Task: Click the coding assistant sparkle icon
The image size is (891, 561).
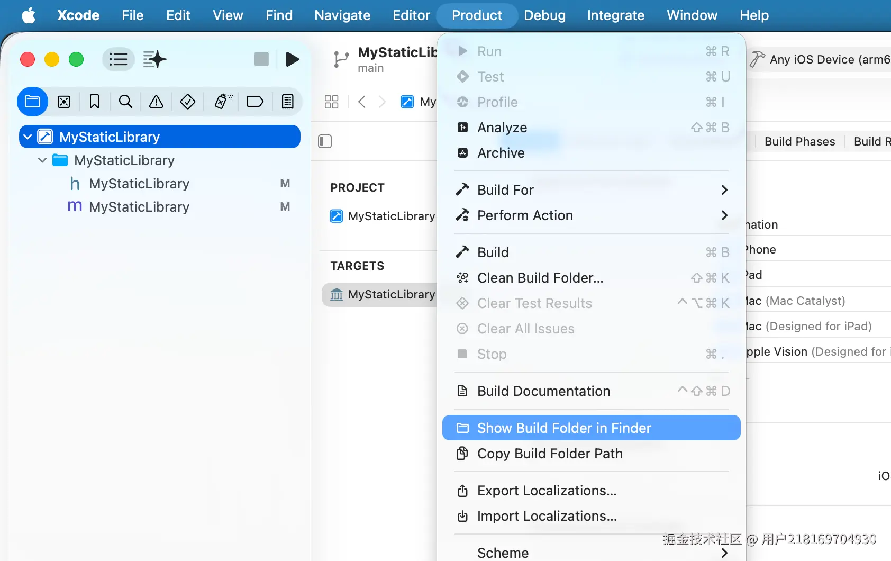Action: point(154,59)
